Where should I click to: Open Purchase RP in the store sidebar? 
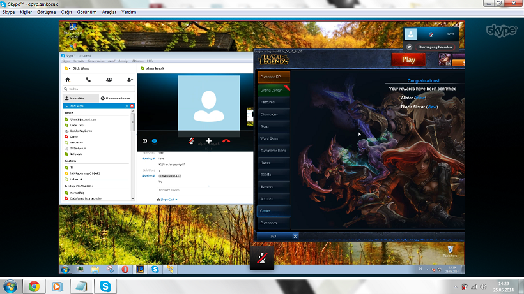click(x=274, y=77)
